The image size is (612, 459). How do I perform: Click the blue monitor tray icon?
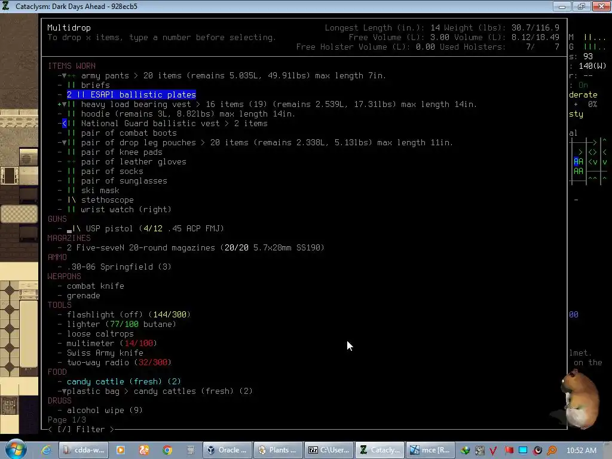pyautogui.click(x=523, y=451)
